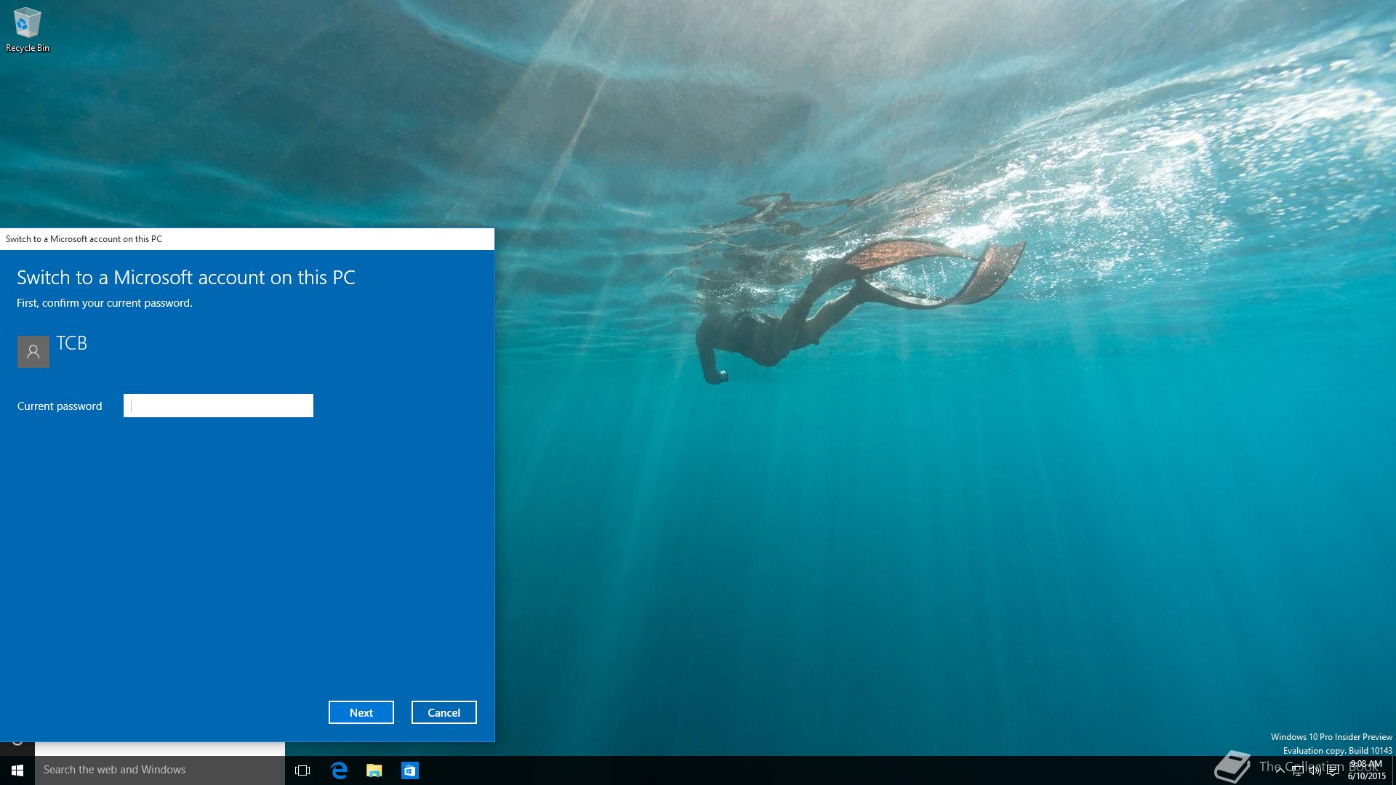Open Task View from the taskbar
The height and width of the screenshot is (785, 1396).
pos(302,770)
